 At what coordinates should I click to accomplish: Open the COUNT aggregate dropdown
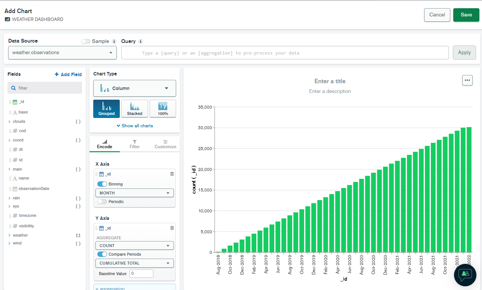[134, 246]
